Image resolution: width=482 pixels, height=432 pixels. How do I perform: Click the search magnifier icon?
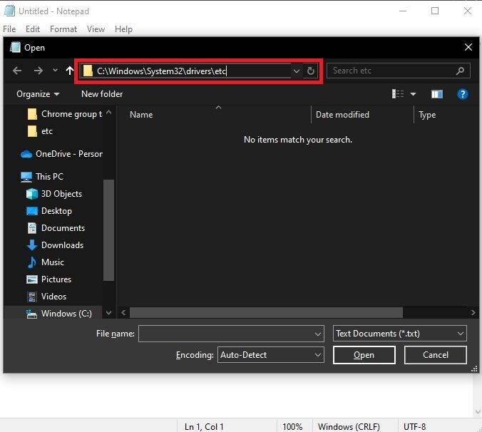tap(460, 71)
